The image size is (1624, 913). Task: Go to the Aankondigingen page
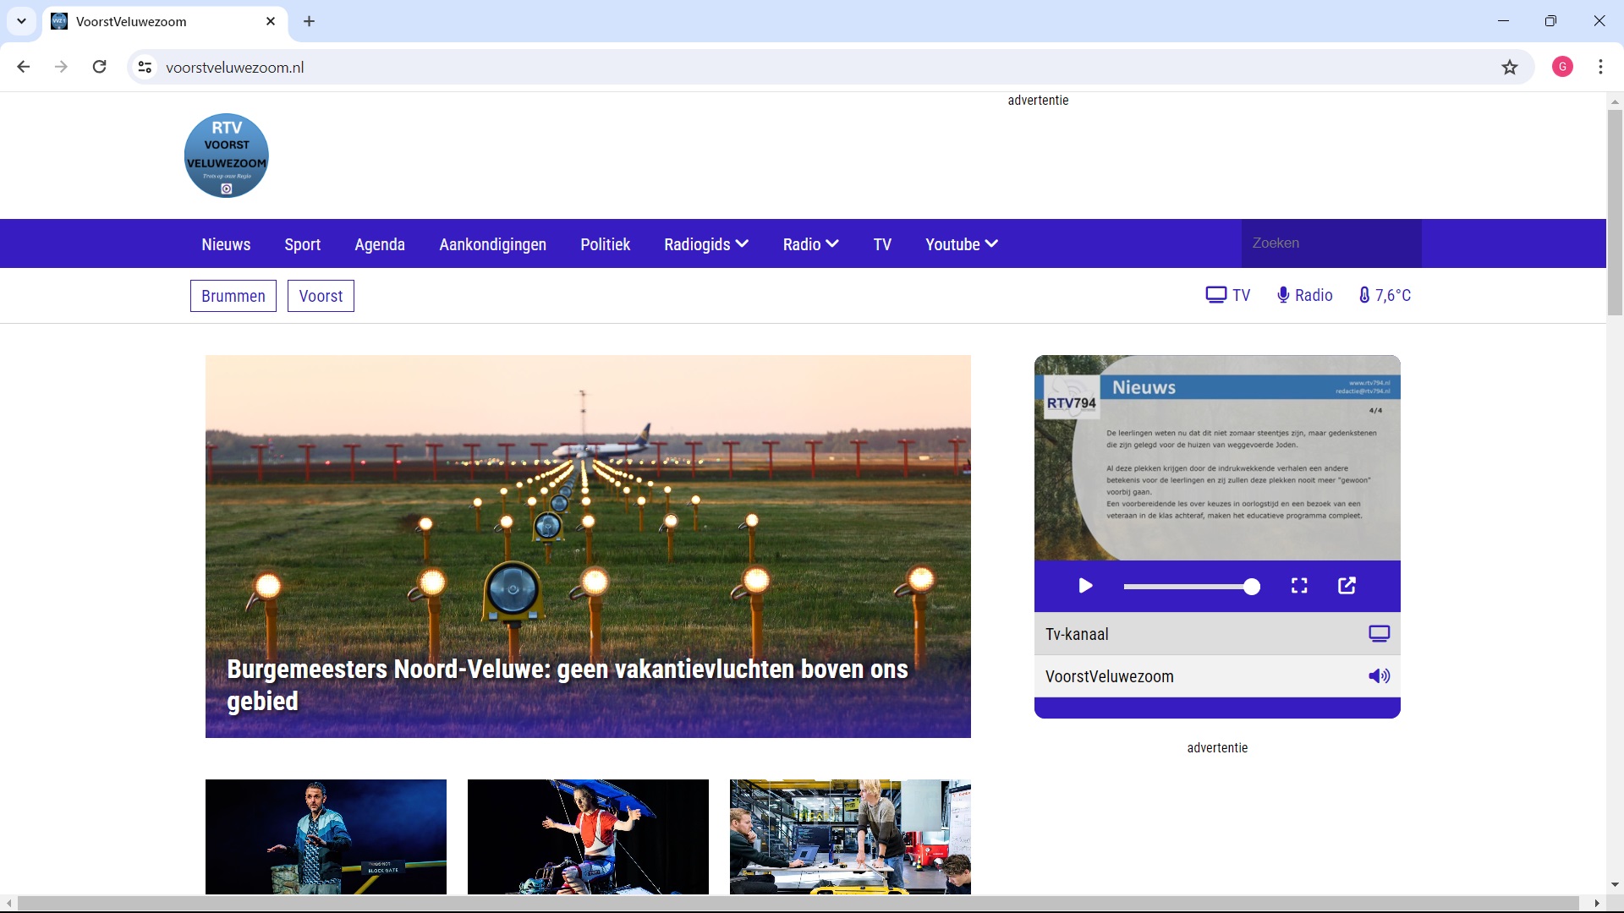492,244
